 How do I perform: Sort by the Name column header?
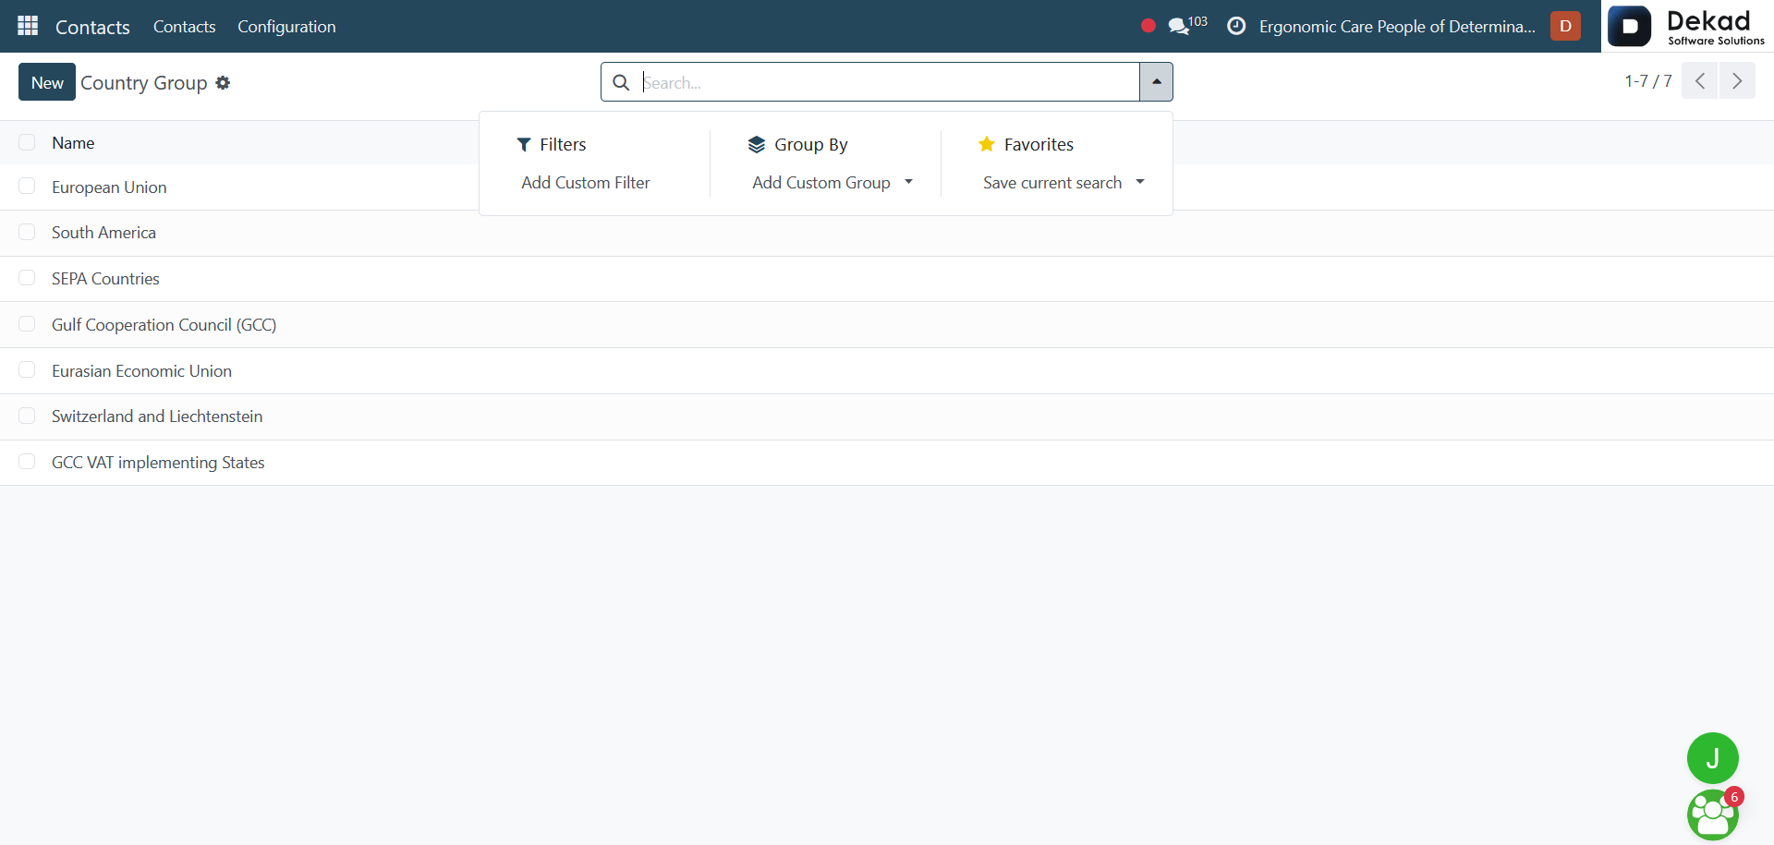tap(73, 142)
